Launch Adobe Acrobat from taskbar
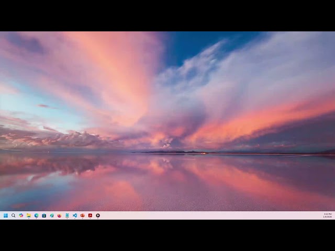This screenshot has height=251, width=335. [x=90, y=215]
